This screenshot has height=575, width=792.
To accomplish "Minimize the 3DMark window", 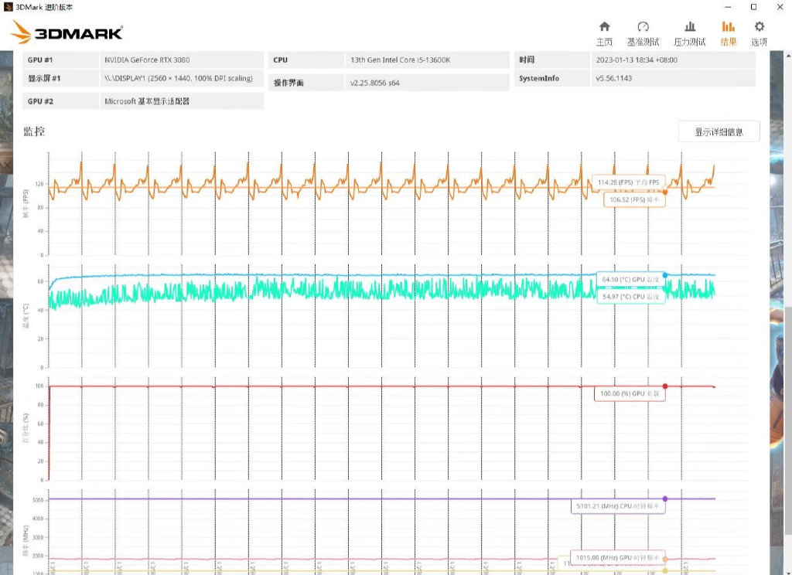I will [728, 7].
